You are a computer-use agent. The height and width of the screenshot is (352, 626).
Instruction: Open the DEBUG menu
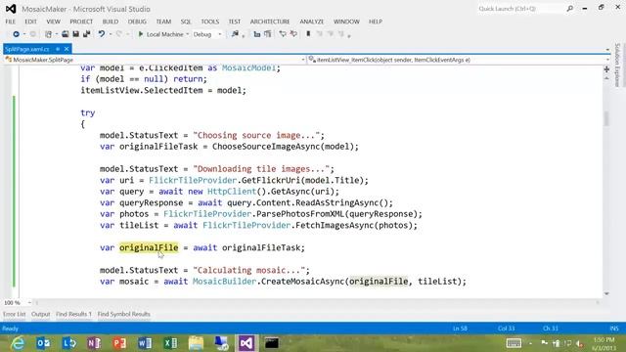pyautogui.click(x=137, y=22)
